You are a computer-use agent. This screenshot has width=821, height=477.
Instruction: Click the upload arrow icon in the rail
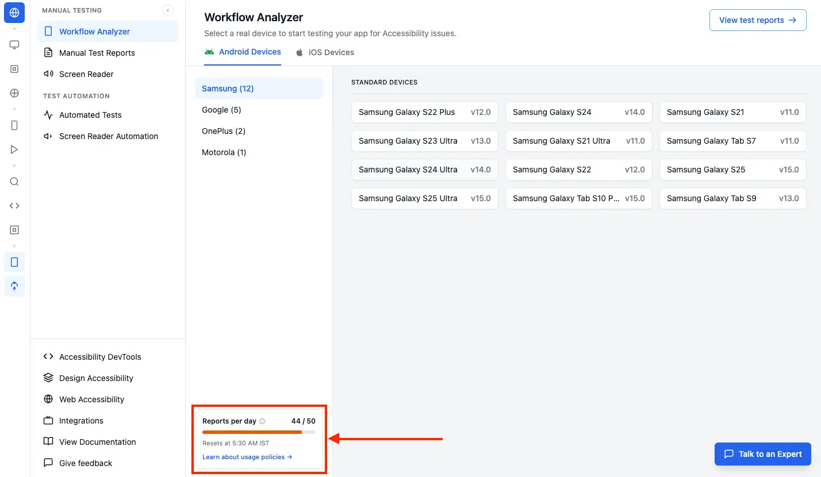pyautogui.click(x=14, y=286)
